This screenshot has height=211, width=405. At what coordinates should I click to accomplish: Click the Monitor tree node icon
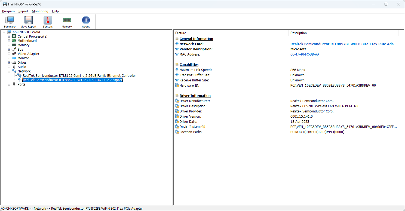coord(14,58)
